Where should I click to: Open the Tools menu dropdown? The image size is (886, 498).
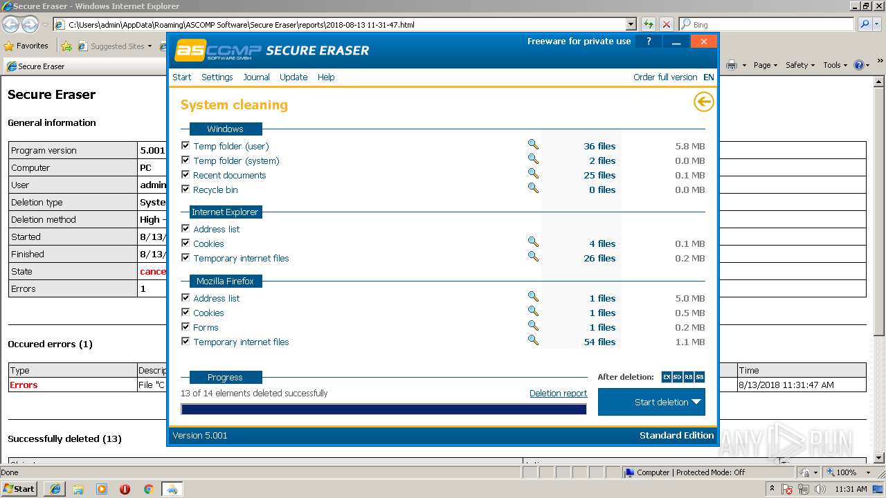click(835, 65)
